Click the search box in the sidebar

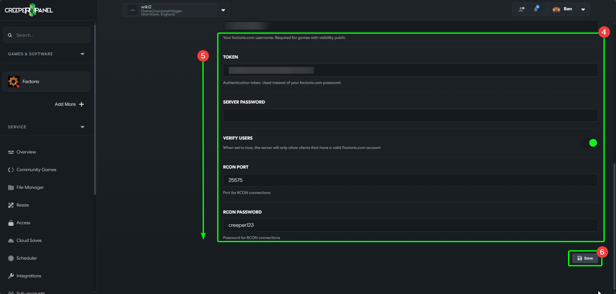pos(47,35)
